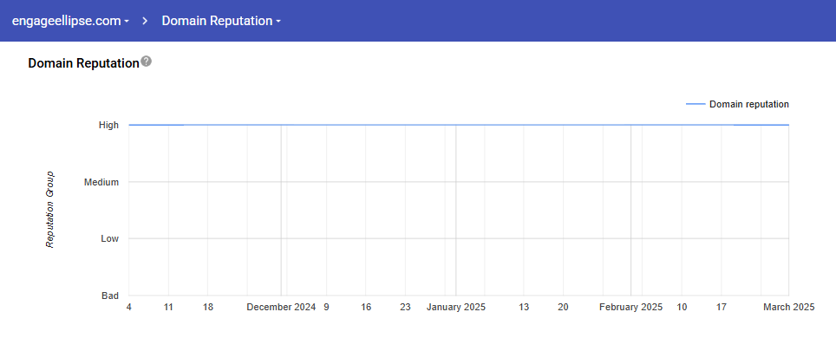The image size is (836, 351).
Task: Click the '4' date label on x-axis
Action: coord(129,308)
